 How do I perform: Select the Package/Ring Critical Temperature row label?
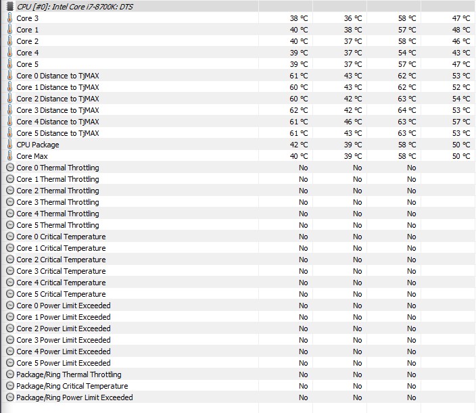coord(72,386)
